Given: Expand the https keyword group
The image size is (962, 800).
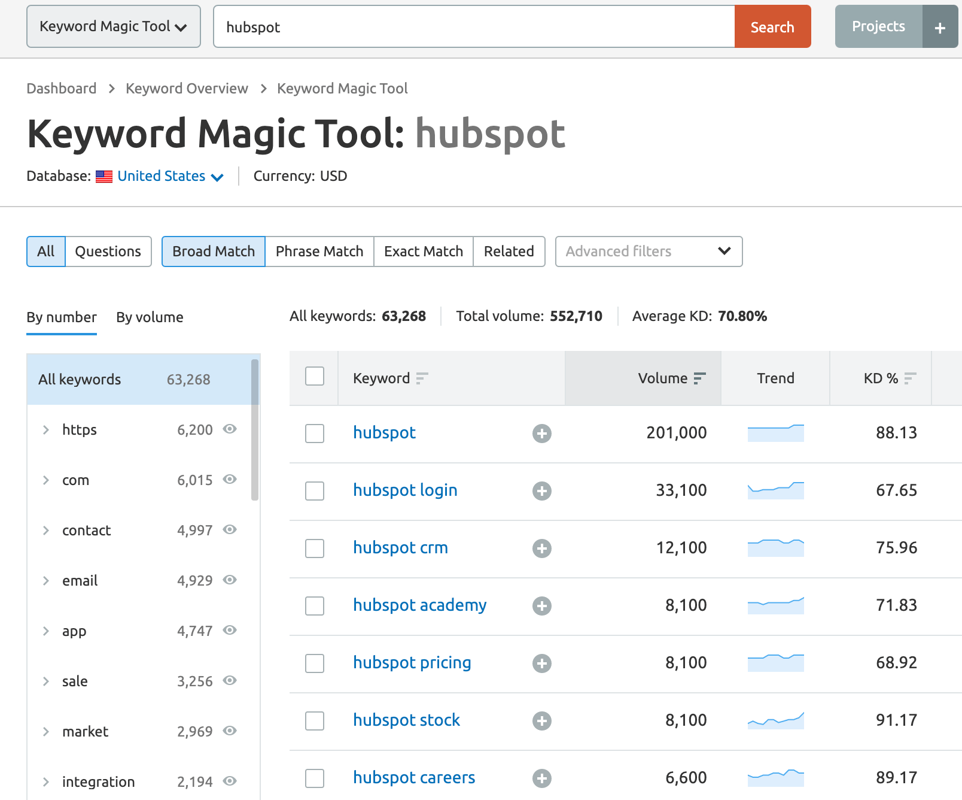Looking at the screenshot, I should [45, 430].
